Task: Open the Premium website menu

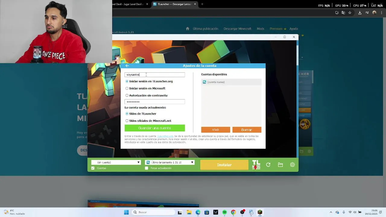Action: (278, 29)
